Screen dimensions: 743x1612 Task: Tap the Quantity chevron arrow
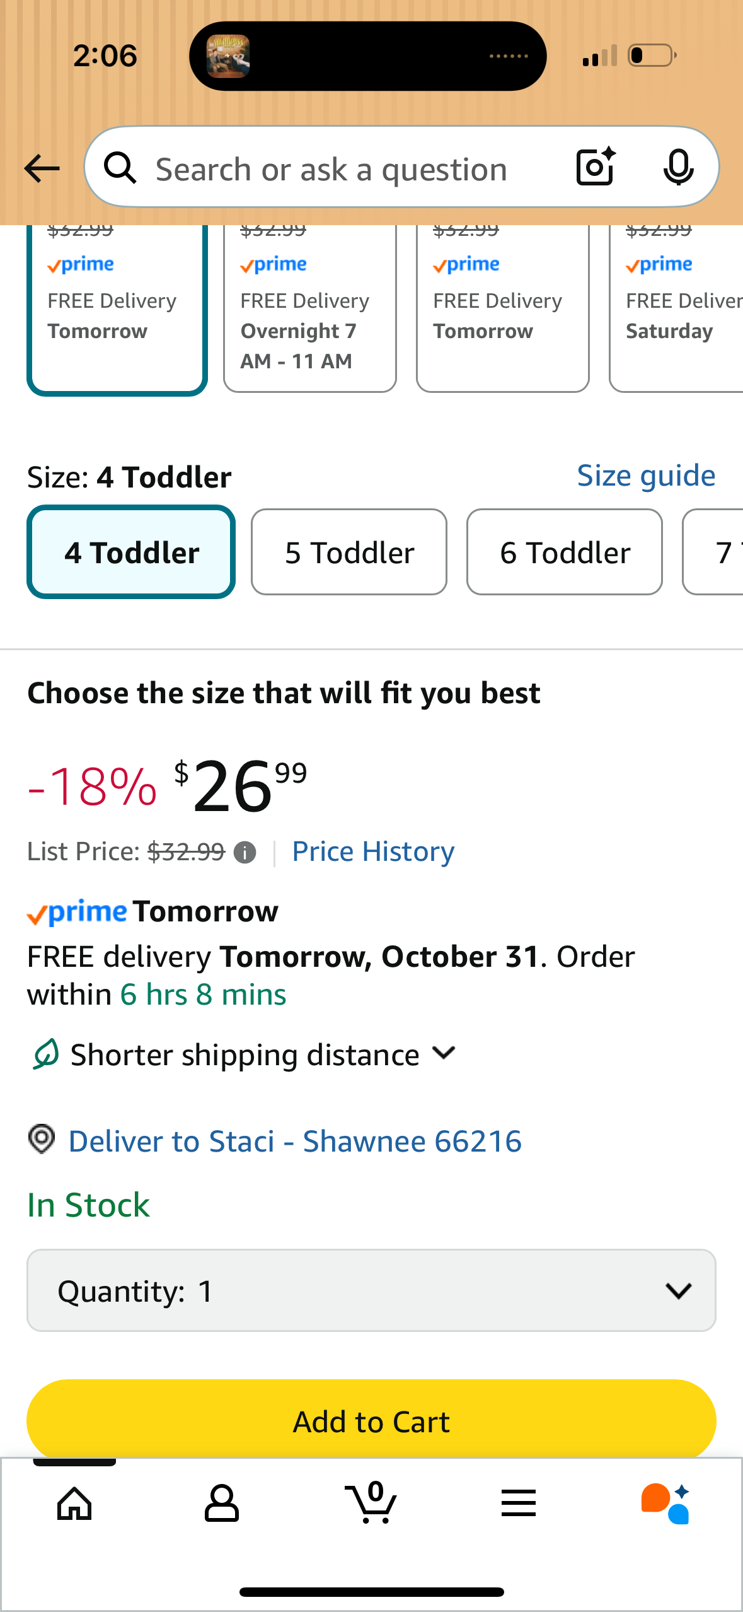click(x=679, y=1290)
